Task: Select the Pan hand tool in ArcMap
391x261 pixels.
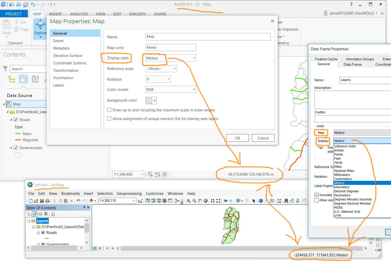Action: pos(200,201)
